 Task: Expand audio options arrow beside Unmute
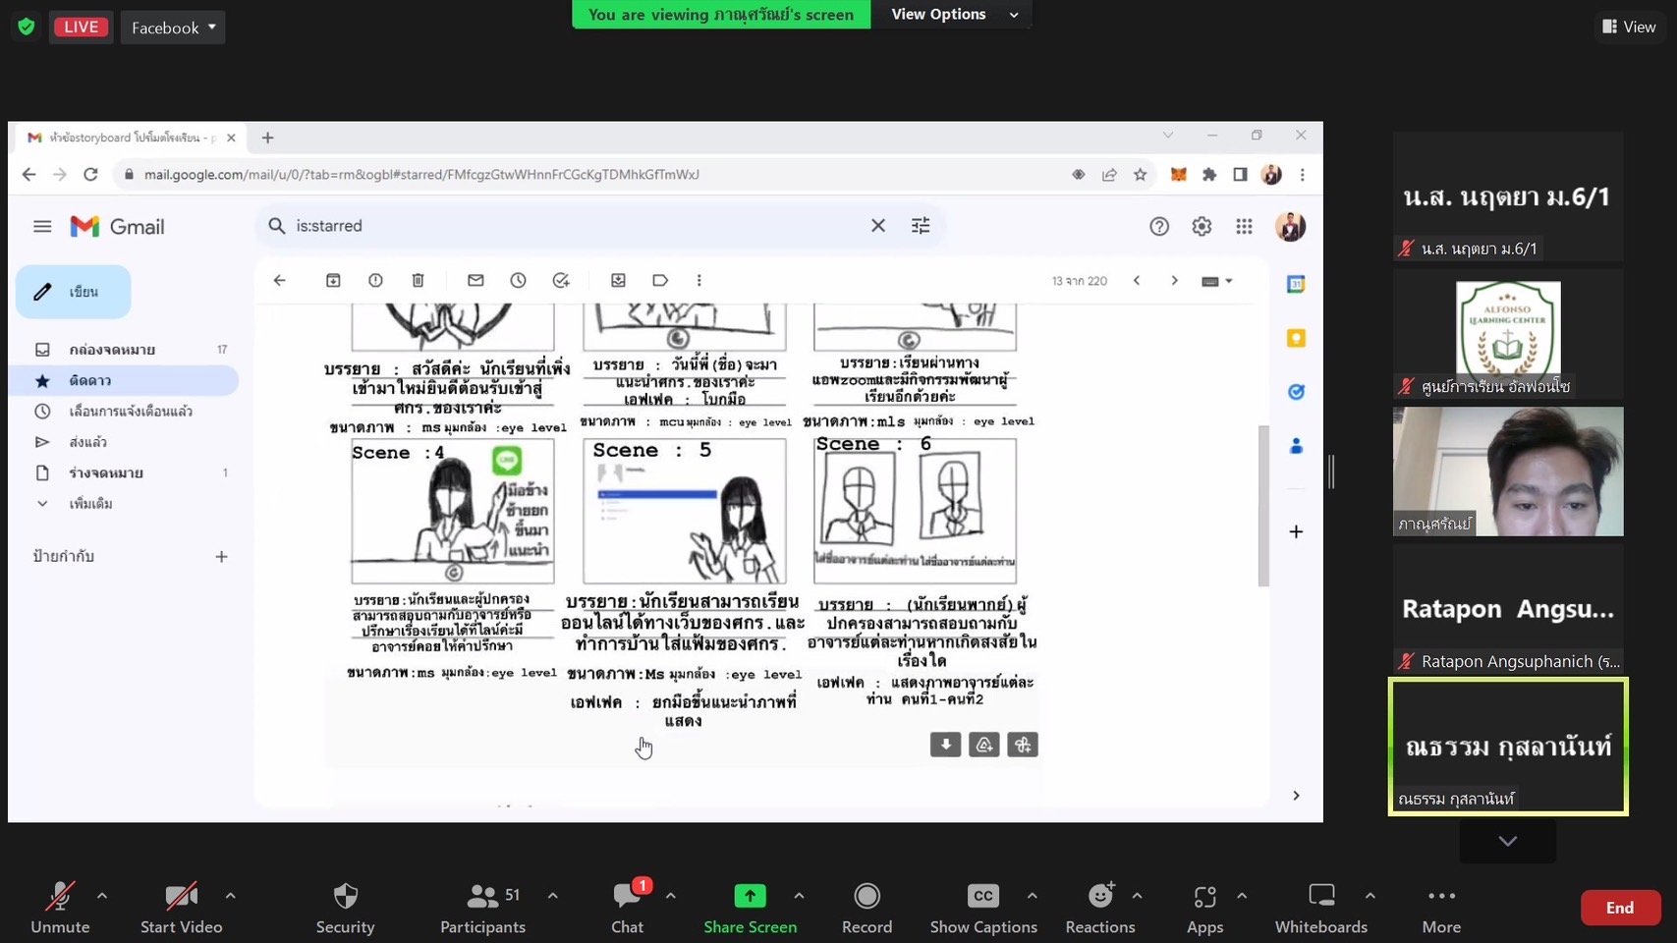tap(102, 896)
